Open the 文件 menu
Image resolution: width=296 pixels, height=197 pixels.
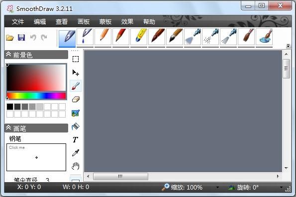pos(18,22)
